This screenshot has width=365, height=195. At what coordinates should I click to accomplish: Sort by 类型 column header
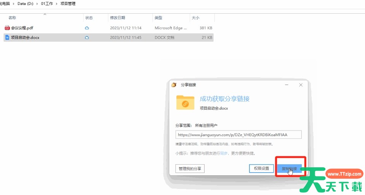(x=159, y=18)
